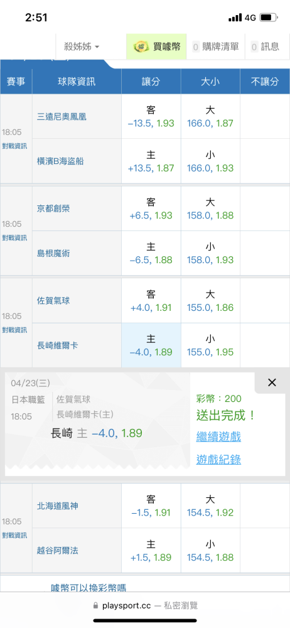Tap the 買噱幣 coin icon button
The height and width of the screenshot is (628, 290).
[x=157, y=47]
